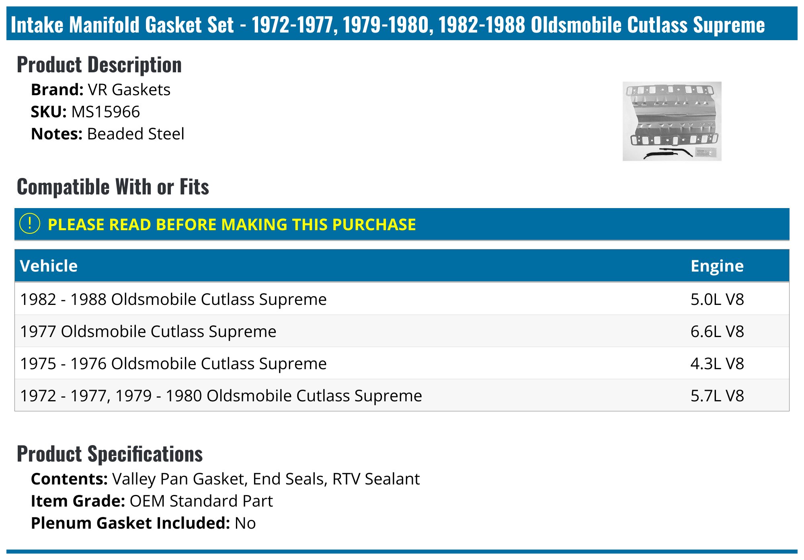The image size is (804, 560).
Task: Click the Product Description heading
Action: [x=99, y=65]
